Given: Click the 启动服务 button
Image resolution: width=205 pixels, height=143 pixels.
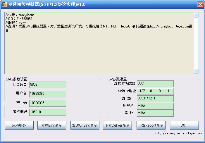Looking at the screenshot, I should pos(19,125).
